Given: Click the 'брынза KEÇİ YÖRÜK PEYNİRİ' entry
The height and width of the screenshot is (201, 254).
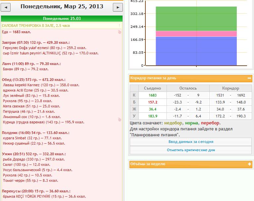Looking at the screenshot, I should pyautogui.click(x=44, y=196).
